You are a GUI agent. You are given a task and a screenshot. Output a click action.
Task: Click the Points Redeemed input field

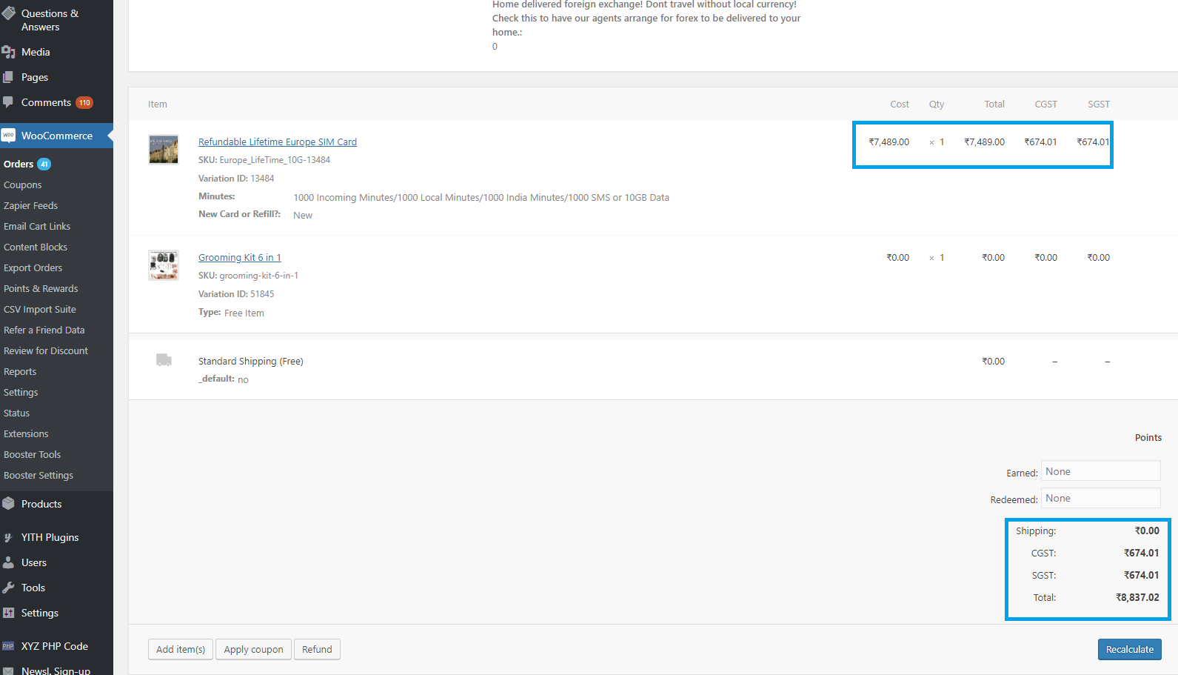(x=1100, y=498)
